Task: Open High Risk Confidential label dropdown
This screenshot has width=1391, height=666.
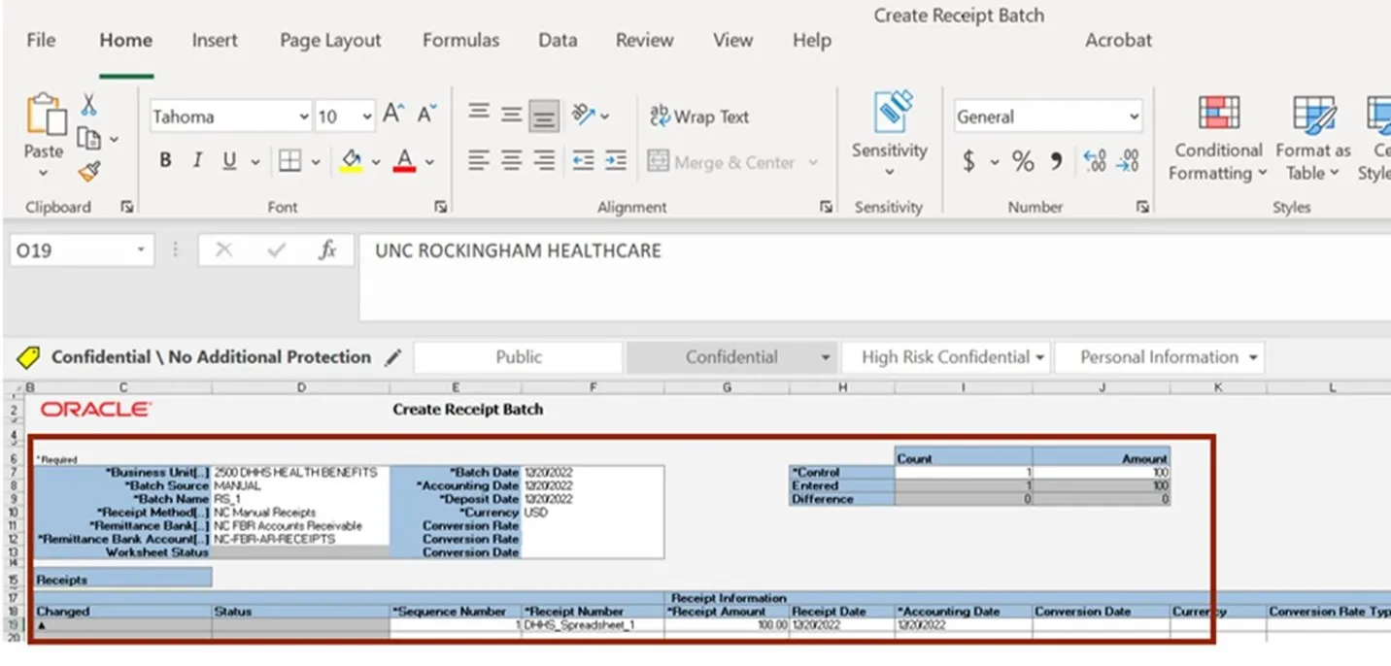Action: 1040,357
